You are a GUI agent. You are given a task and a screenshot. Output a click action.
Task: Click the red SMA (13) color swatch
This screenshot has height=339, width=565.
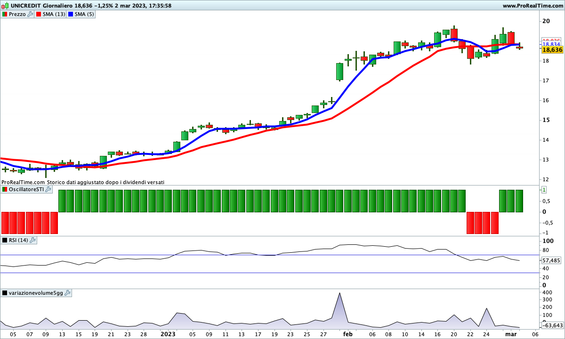(39, 14)
